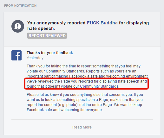Click the 'important part of making Facebook' line

tap(88, 76)
